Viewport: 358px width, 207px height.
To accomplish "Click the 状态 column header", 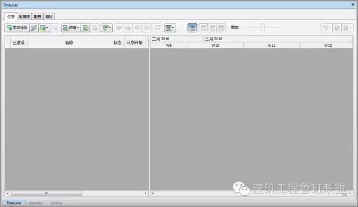I will pos(117,42).
